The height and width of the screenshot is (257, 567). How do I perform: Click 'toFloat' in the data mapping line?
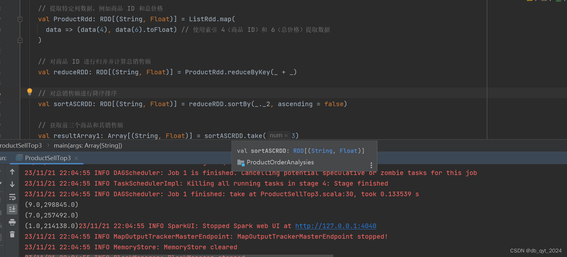click(x=160, y=30)
